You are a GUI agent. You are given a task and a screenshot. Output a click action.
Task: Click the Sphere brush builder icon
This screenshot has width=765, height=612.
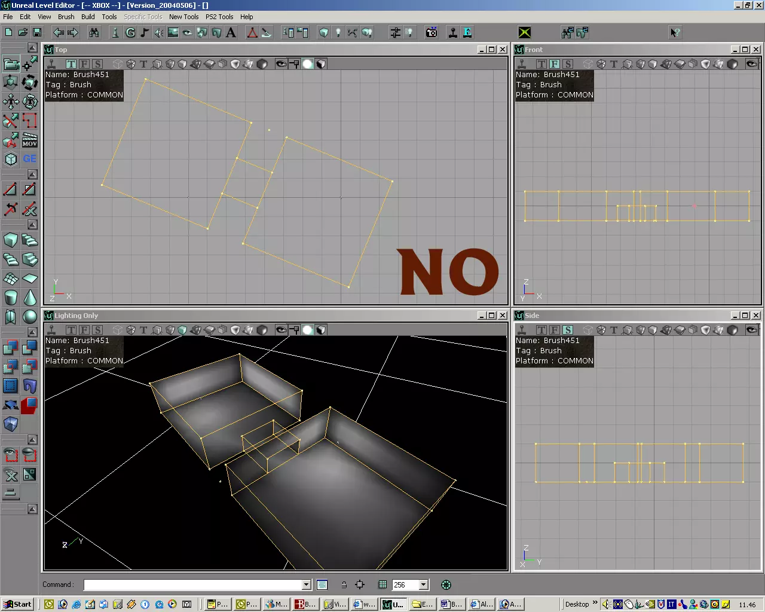pyautogui.click(x=30, y=317)
